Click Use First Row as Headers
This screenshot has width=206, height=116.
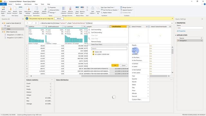(110, 10)
